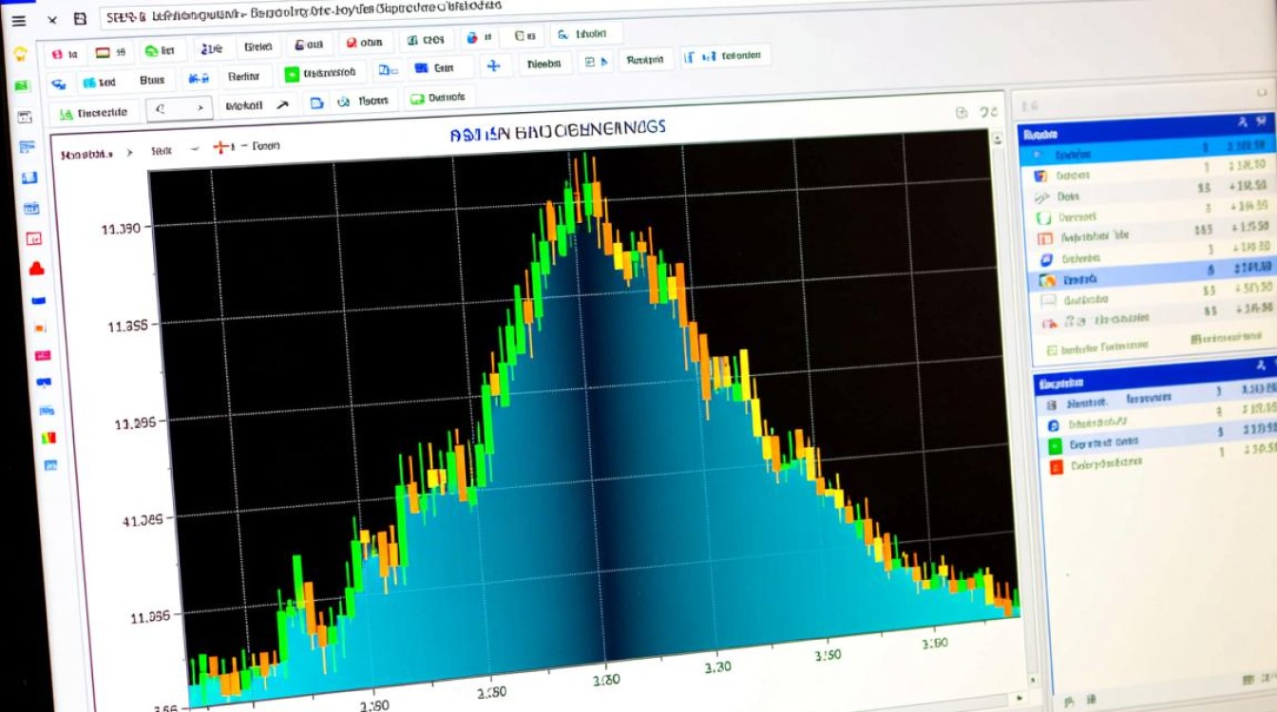1277x712 pixels.
Task: Click the red magnifier icon in top toolbar
Action: coord(352,43)
